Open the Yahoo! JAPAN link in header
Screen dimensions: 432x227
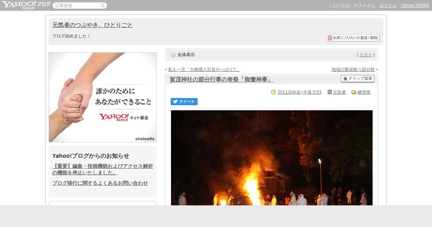tap(415, 5)
